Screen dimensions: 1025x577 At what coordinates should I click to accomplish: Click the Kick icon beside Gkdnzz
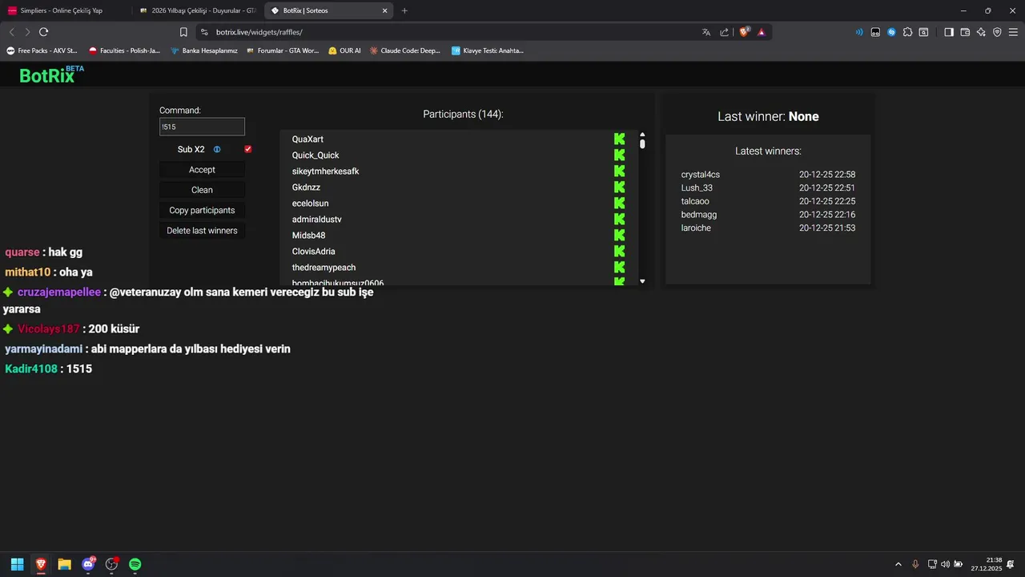pyautogui.click(x=619, y=188)
